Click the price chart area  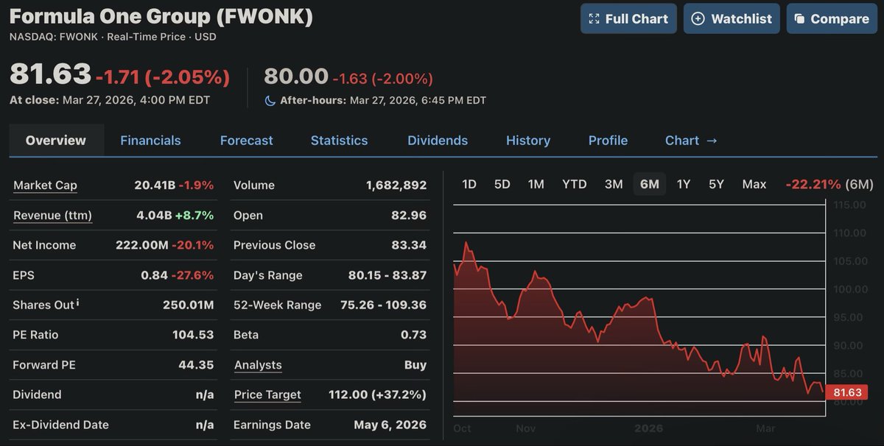click(x=639, y=311)
